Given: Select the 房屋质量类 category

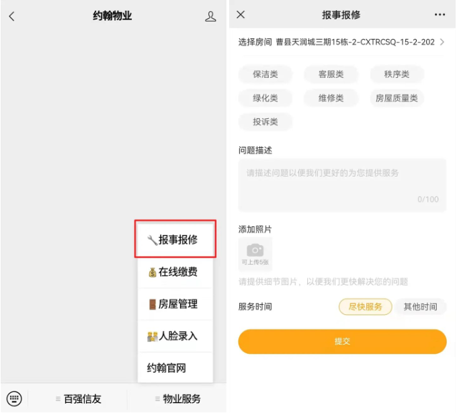Looking at the screenshot, I should pos(397,98).
